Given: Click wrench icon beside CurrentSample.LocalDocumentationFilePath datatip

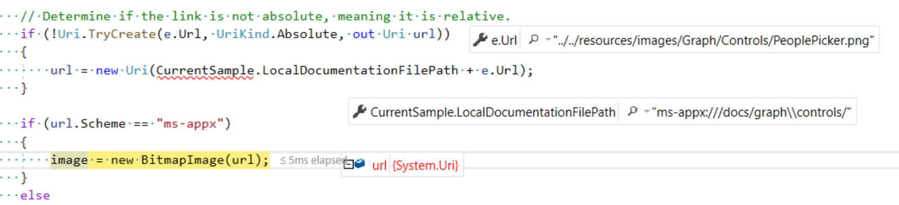Looking at the screenshot, I should [360, 112].
